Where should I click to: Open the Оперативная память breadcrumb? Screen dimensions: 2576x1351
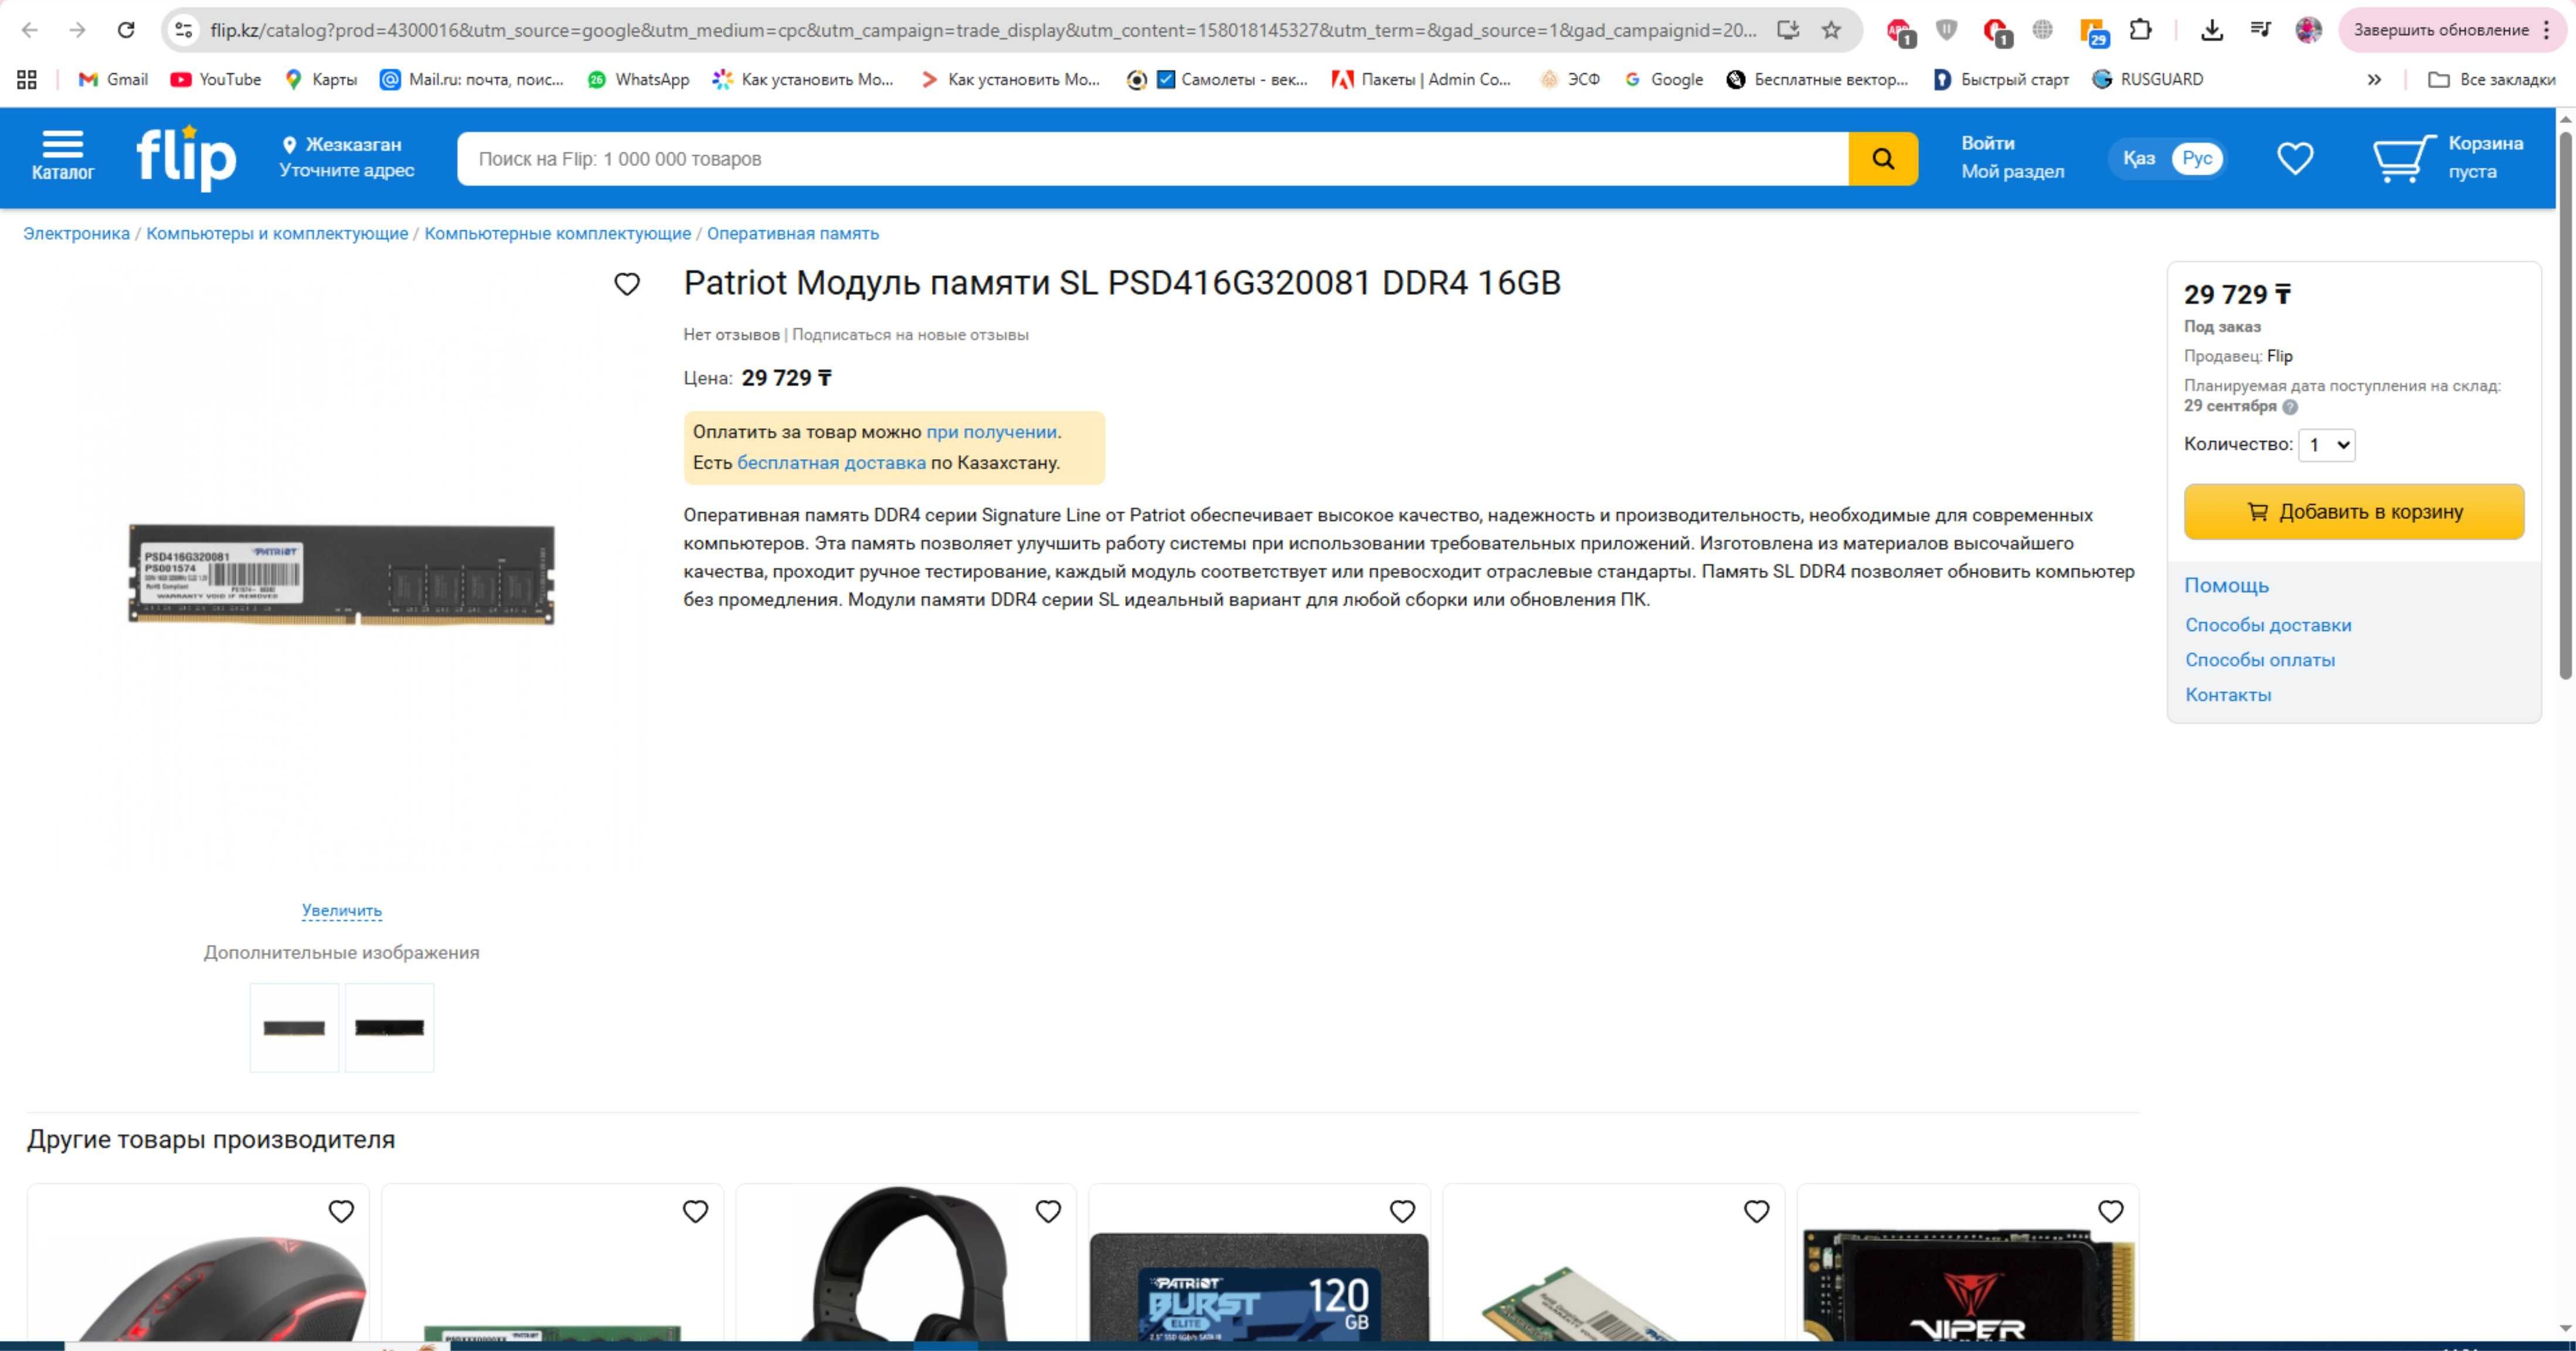pyautogui.click(x=793, y=233)
